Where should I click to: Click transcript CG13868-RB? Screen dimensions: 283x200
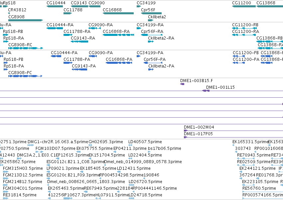tap(270, 42)
